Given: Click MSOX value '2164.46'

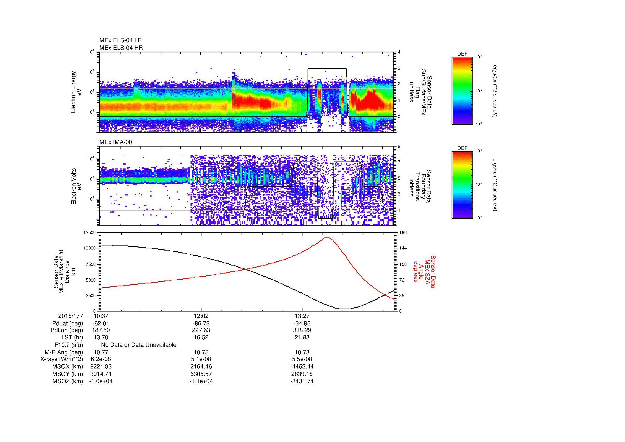Looking at the screenshot, I should (x=201, y=367).
